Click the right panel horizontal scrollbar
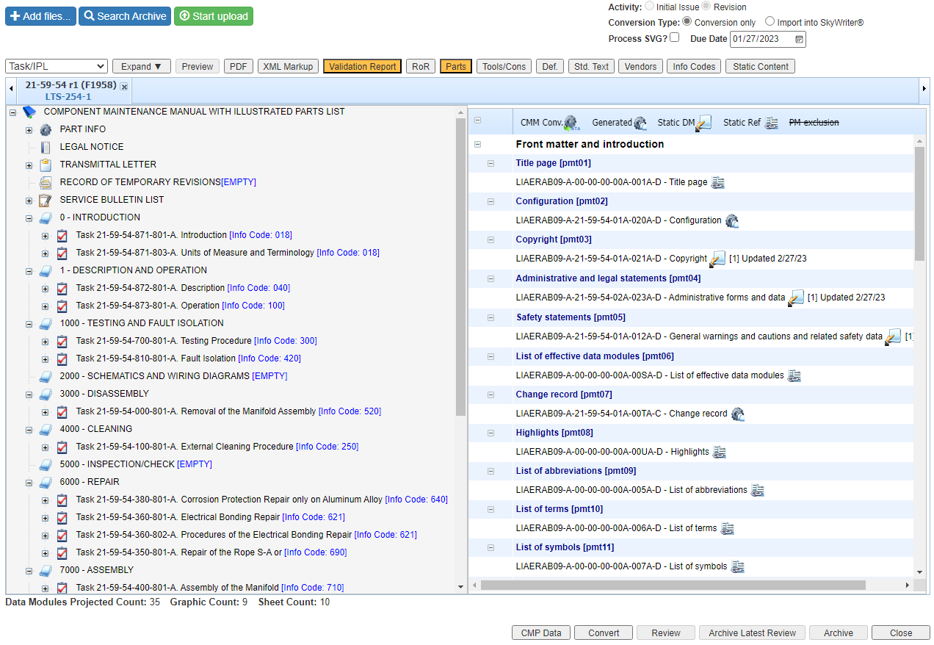Image resolution: width=934 pixels, height=645 pixels. coord(673,585)
